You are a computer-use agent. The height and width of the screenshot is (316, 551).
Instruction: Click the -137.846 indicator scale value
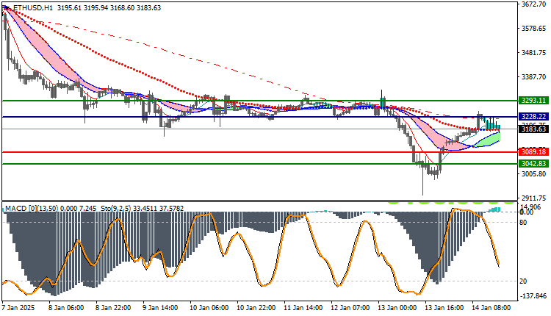tap(532, 296)
